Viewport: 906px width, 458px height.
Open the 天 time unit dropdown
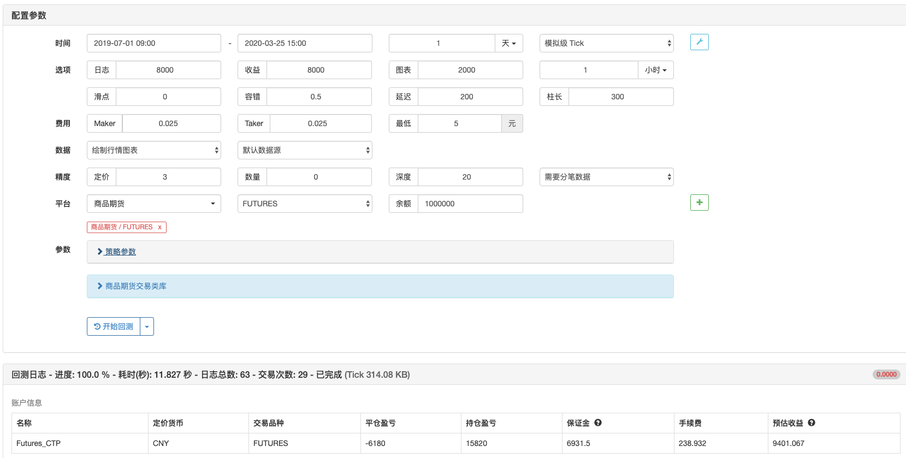[x=508, y=43]
